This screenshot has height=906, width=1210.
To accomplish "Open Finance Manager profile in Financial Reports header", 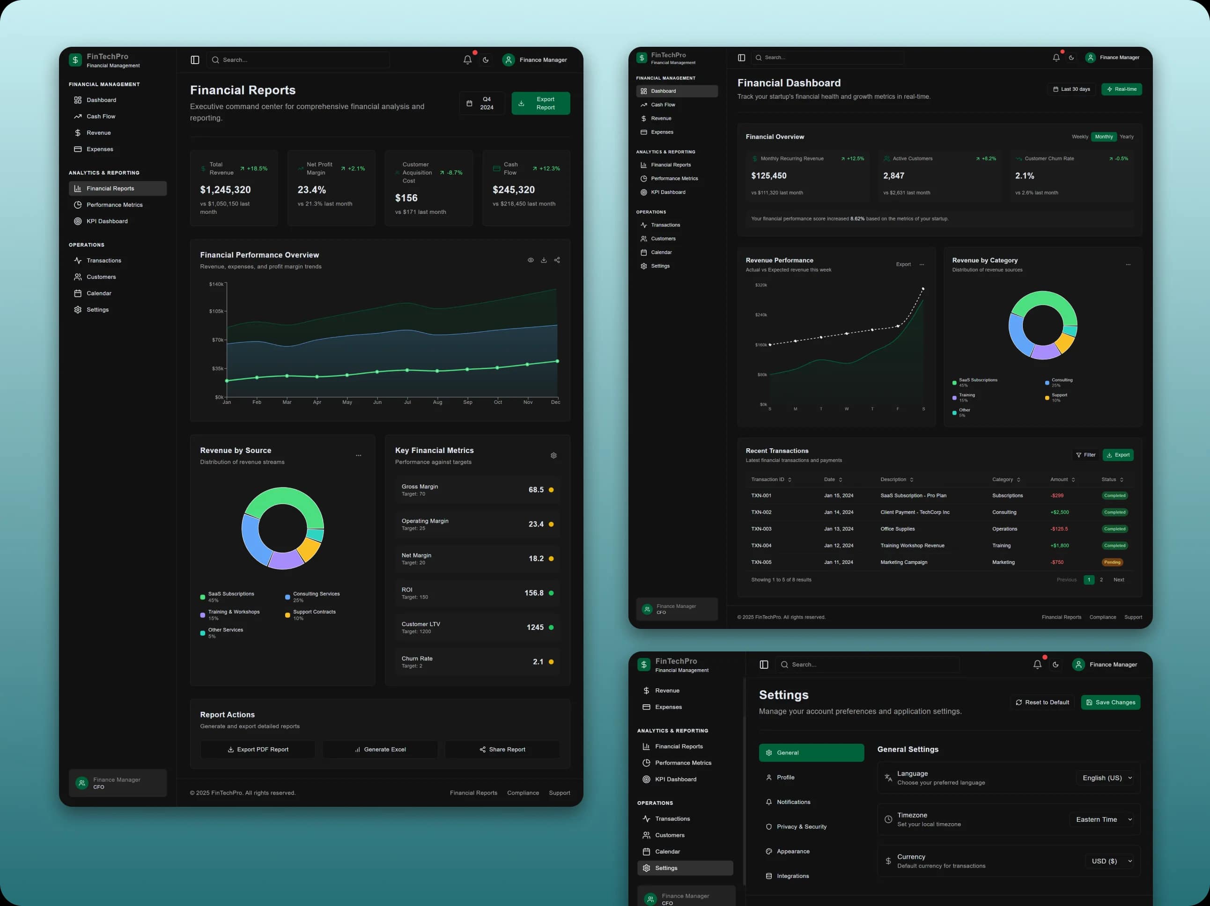I will coord(535,59).
